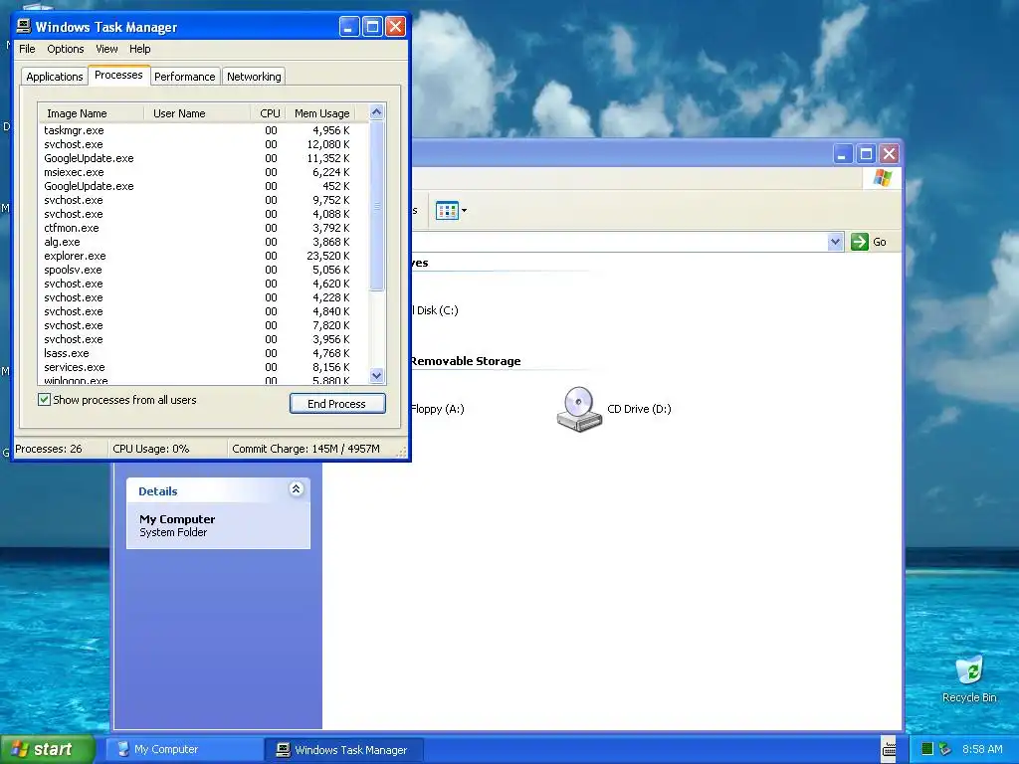
Task: Select GoogleUpdate.exe using 452 K
Action: click(203, 186)
